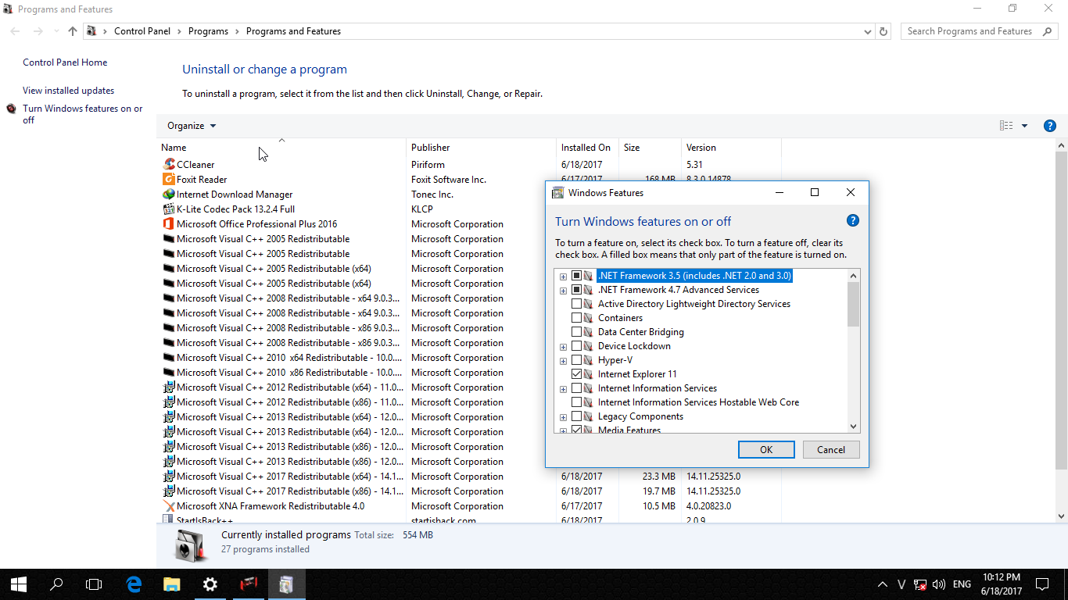Expand .NET Framework 4.7 Advanced Services node

click(563, 291)
